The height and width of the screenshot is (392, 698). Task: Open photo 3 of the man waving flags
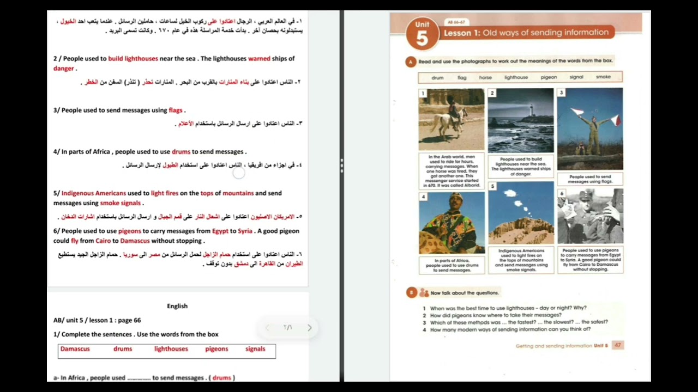[590, 129]
